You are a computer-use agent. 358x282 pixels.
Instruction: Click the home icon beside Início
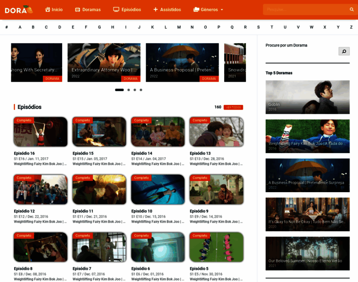pos(48,9)
